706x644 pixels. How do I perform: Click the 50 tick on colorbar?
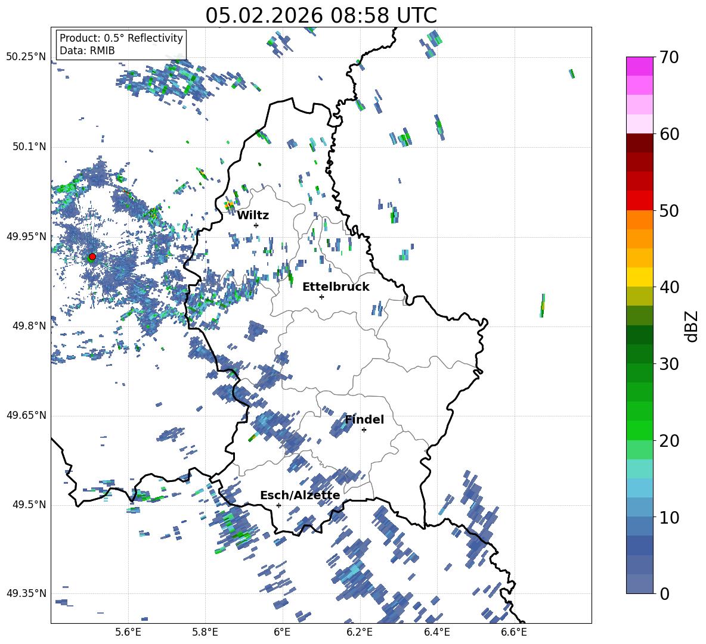tap(668, 210)
